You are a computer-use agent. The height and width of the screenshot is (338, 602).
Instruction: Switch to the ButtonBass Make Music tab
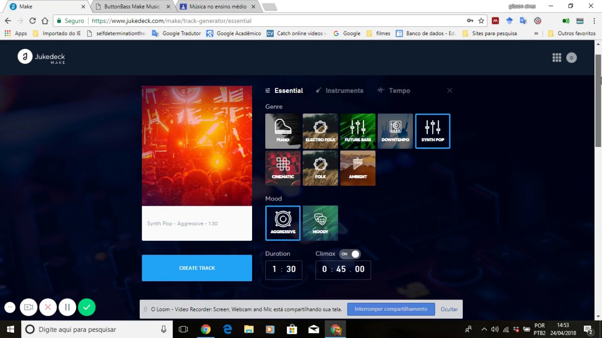pos(132,7)
